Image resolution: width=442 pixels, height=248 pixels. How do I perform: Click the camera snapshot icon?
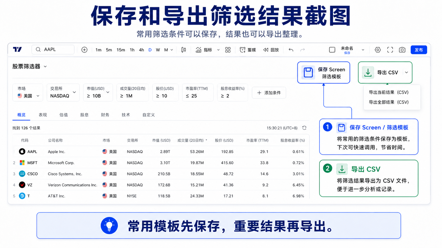(x=402, y=50)
